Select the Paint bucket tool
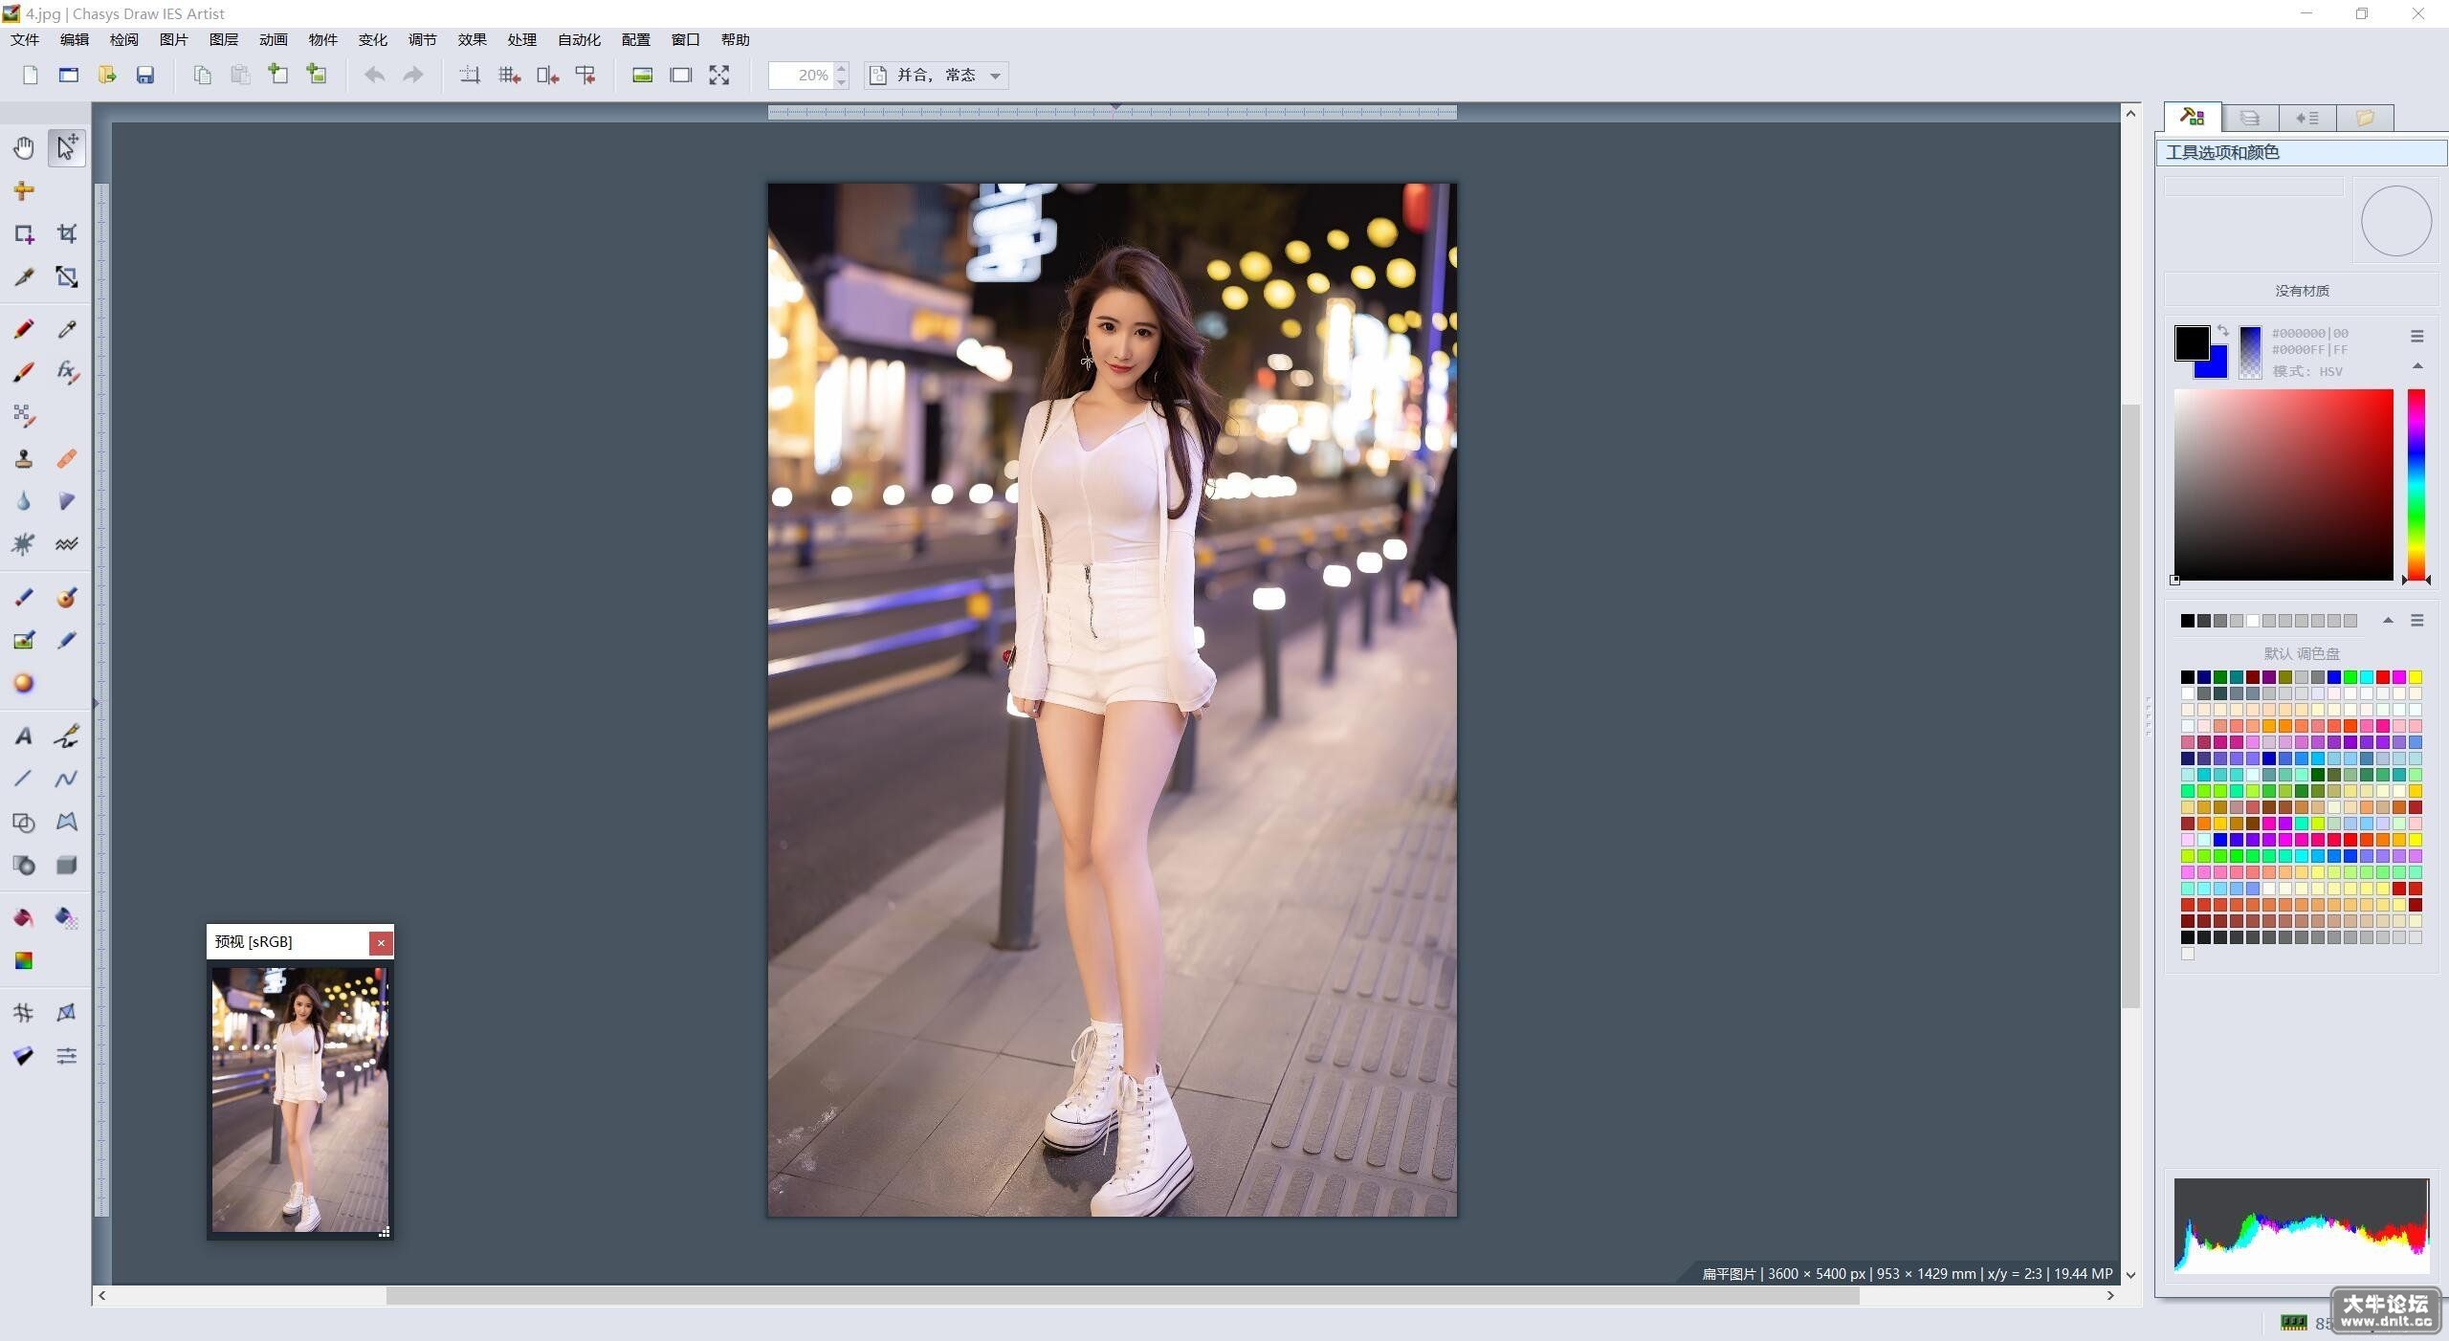The width and height of the screenshot is (2449, 1341). [24, 917]
